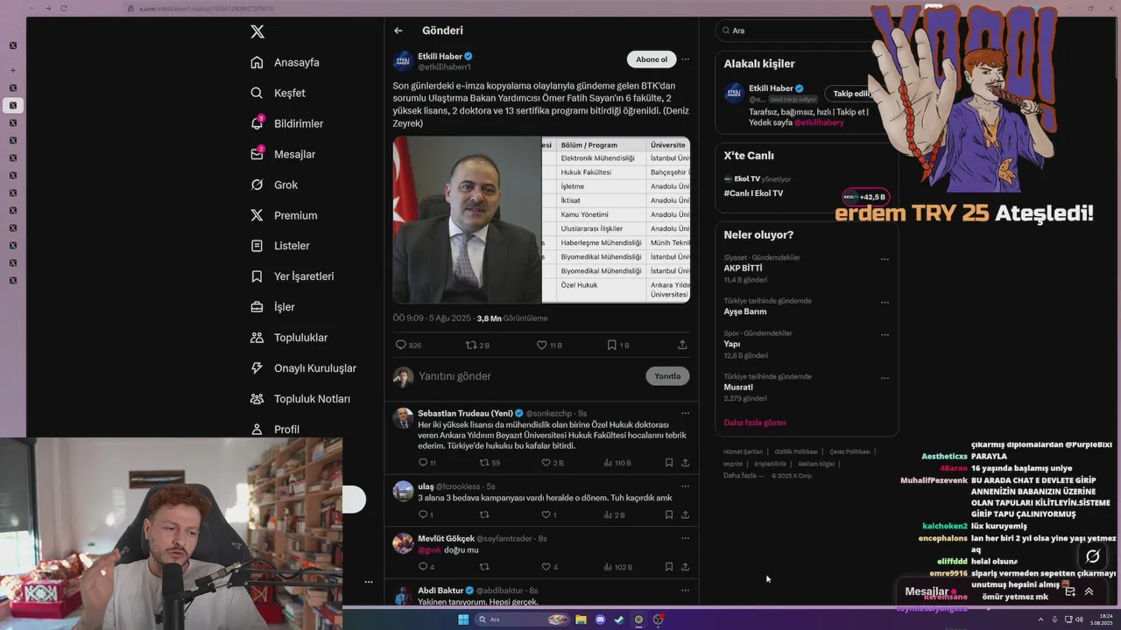1121x630 pixels.
Task: Open Listeler in the sidebar
Action: tap(279, 246)
